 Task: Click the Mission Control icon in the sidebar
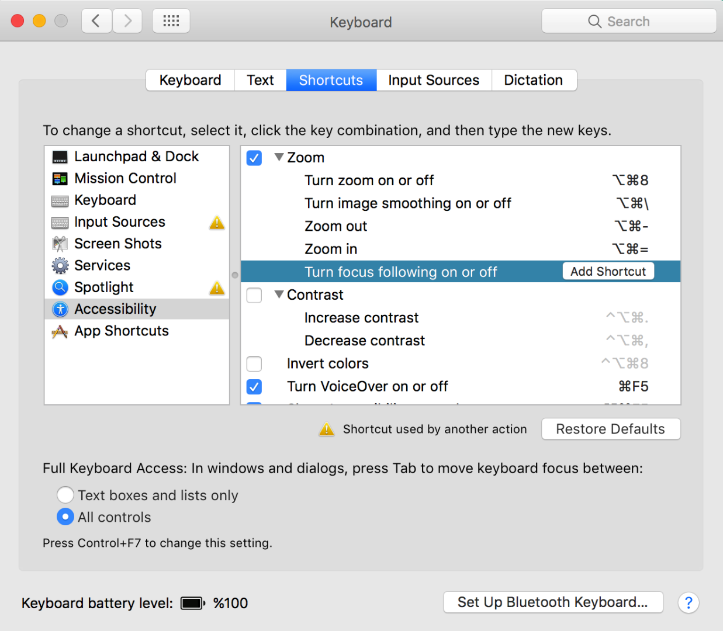click(60, 178)
